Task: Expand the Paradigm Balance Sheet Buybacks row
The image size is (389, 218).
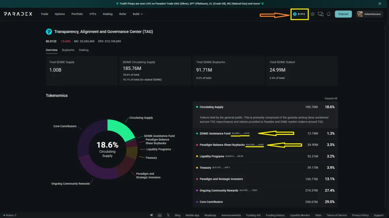Action: coord(265,145)
